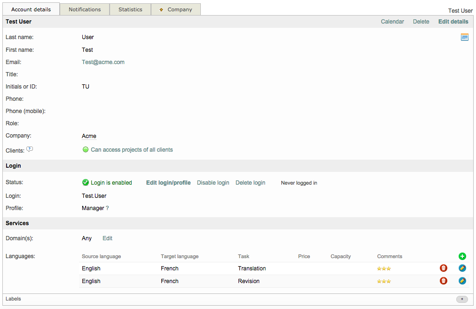Click the Edit details link
The height and width of the screenshot is (309, 476).
click(453, 22)
